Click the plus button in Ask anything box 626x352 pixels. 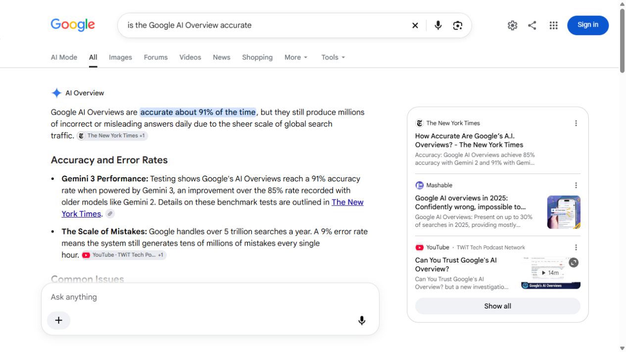click(x=58, y=320)
